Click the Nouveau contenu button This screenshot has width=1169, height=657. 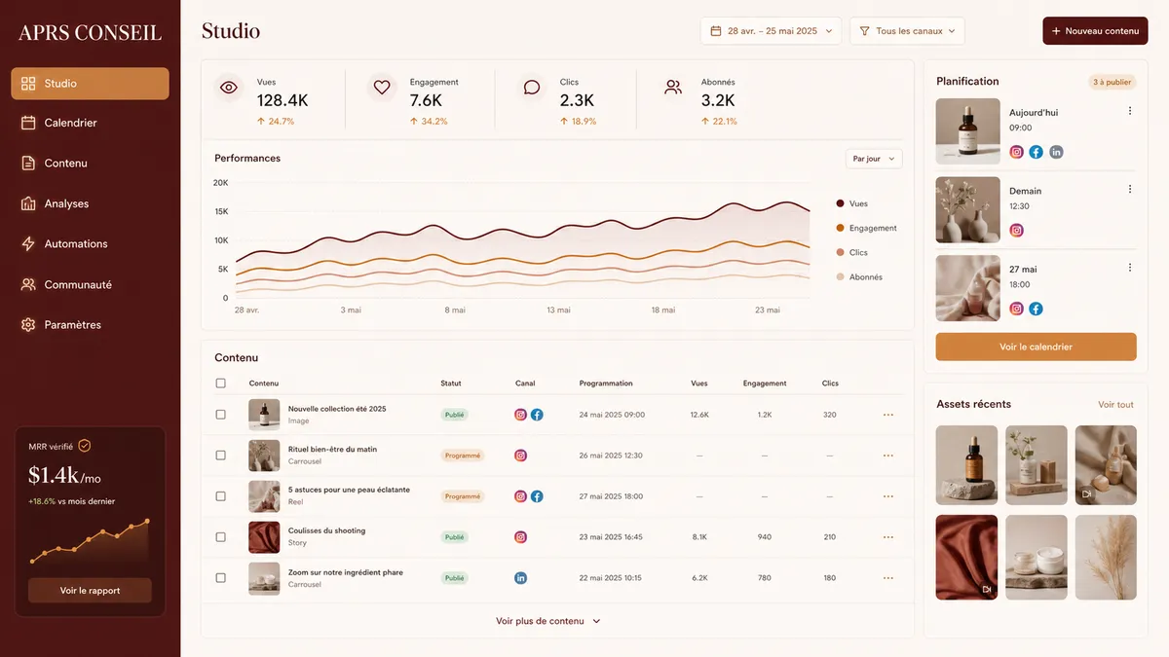pos(1096,31)
